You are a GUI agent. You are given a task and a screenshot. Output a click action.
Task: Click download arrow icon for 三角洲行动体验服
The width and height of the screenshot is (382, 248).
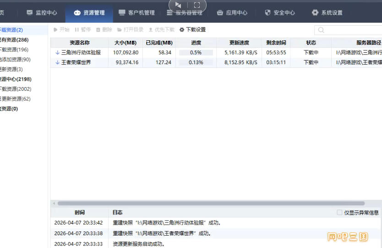click(58, 52)
